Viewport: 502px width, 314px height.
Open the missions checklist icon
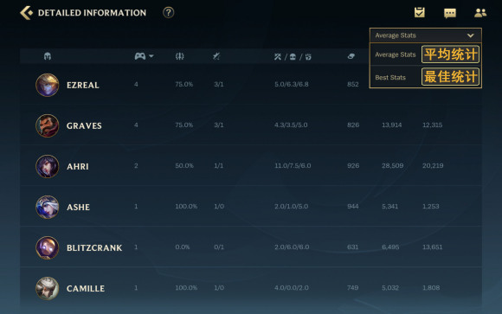pyautogui.click(x=420, y=12)
